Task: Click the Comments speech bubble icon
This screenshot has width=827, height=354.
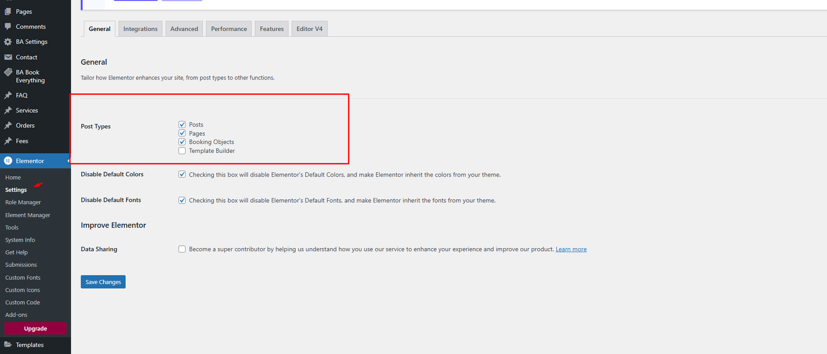Action: pos(8,26)
